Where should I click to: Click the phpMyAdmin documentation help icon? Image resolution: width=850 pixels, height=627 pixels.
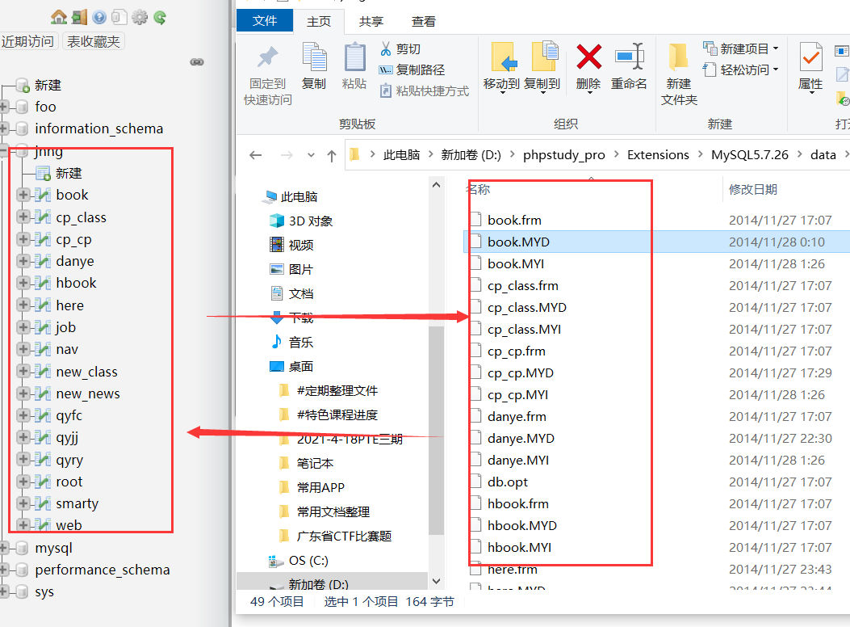[x=99, y=17]
